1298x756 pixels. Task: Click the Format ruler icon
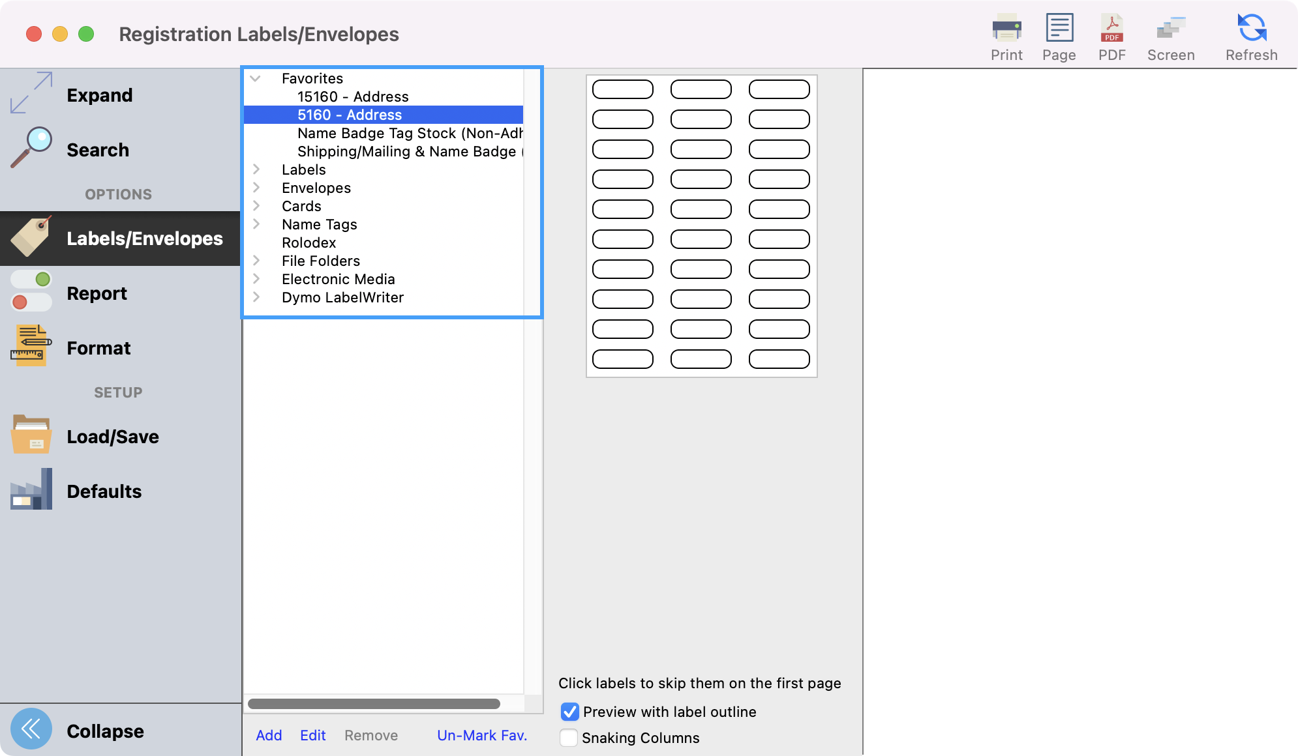pos(31,346)
